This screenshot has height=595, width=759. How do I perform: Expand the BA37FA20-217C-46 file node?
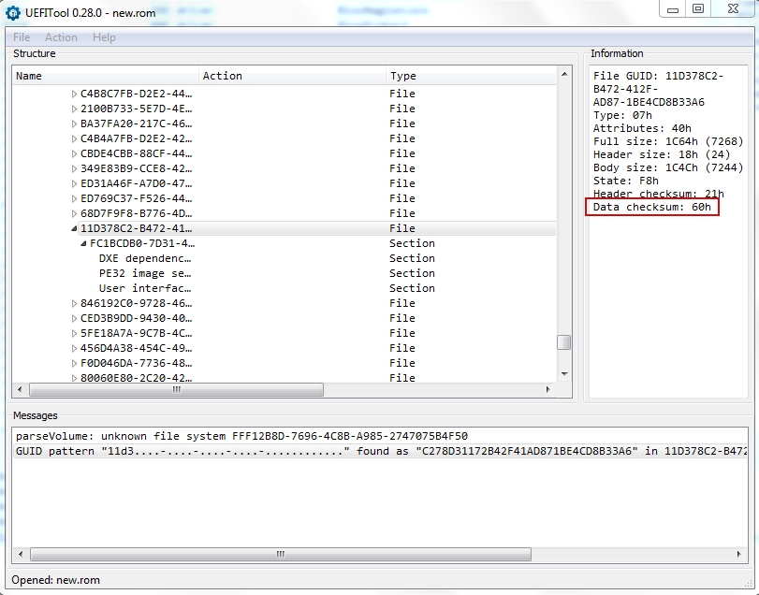pos(74,123)
